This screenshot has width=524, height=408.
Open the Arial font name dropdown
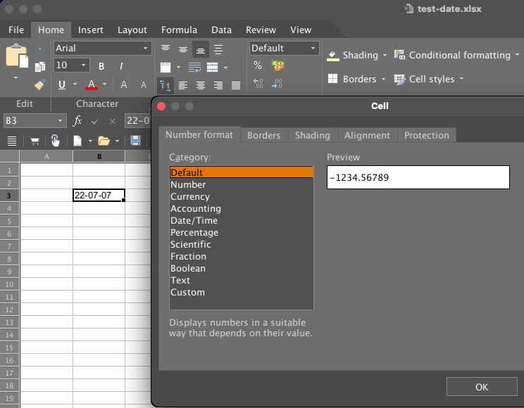click(102, 48)
